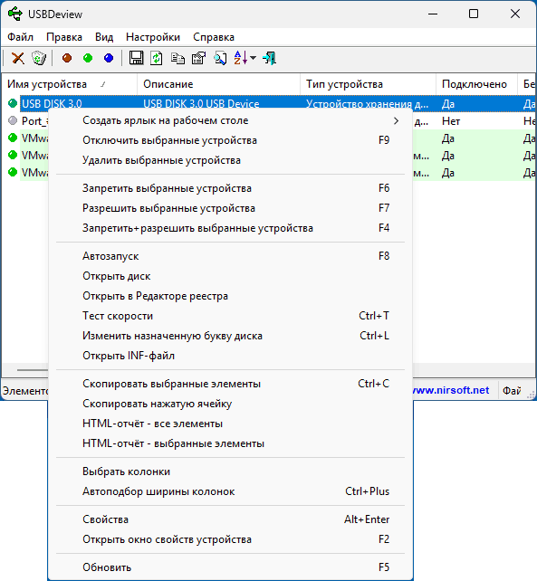This screenshot has height=581, width=537.
Task: Click the green status dot of USB DISK 3.0
Action: point(13,103)
